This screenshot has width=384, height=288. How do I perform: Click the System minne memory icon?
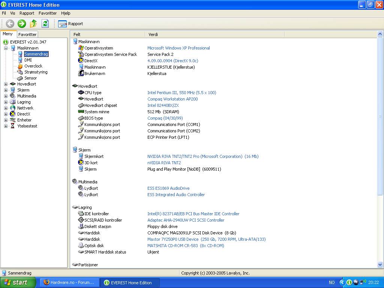tap(81, 111)
